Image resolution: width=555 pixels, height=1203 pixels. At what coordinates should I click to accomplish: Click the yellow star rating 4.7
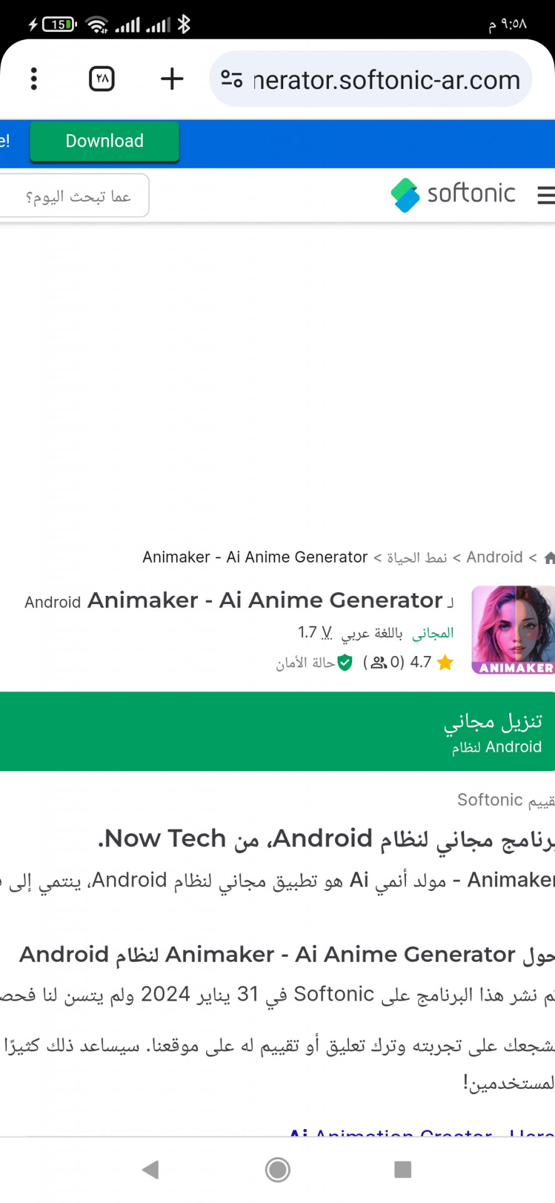(445, 662)
